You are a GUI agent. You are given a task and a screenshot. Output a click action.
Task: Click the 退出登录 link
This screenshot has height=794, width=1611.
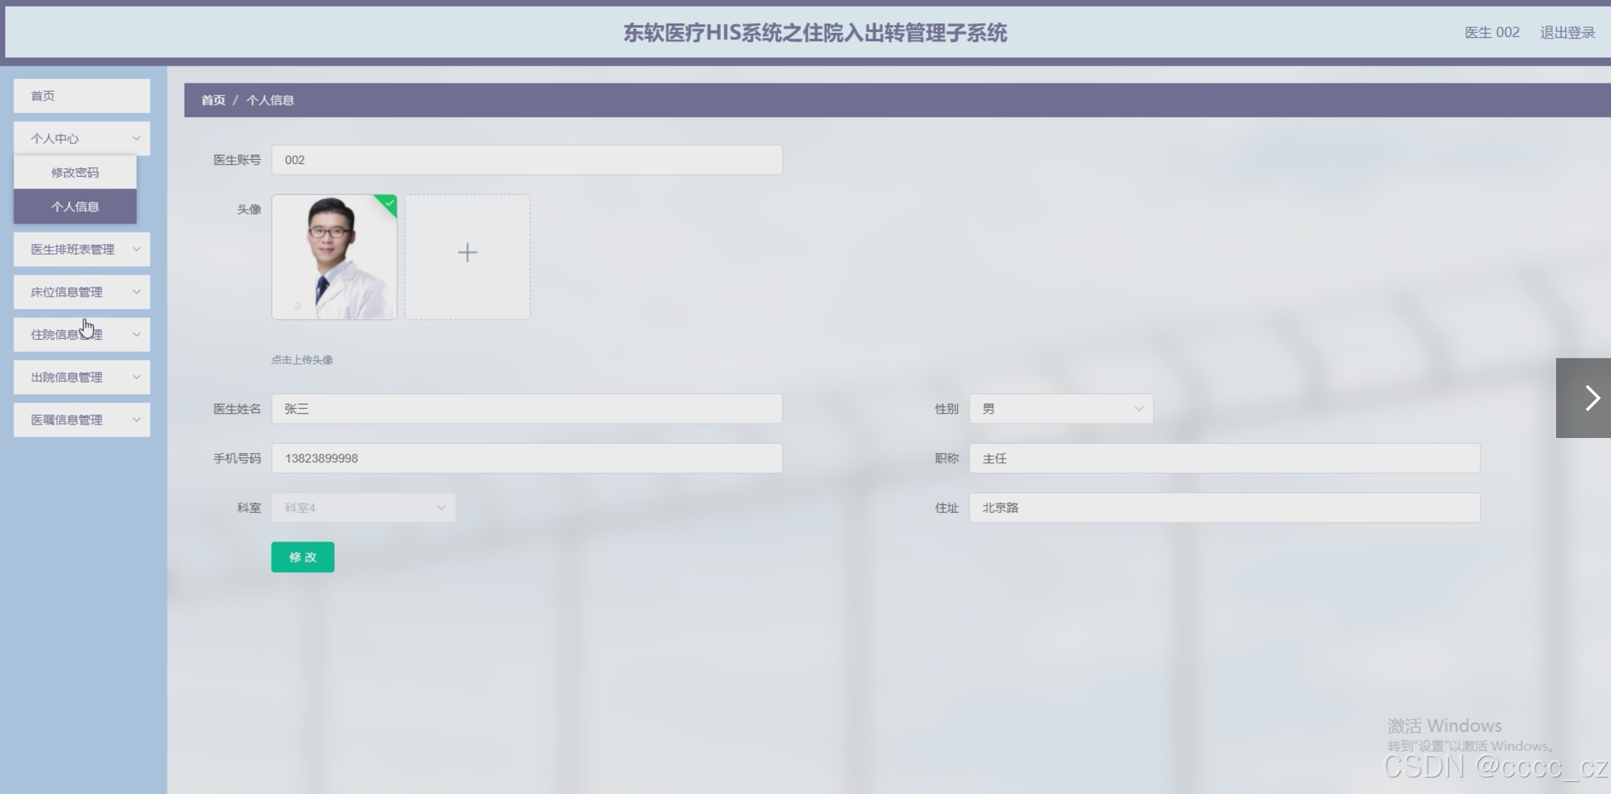coord(1567,33)
